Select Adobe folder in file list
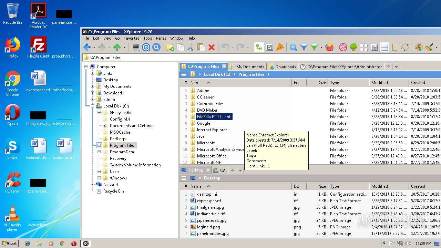The image size is (441, 248). point(203,91)
